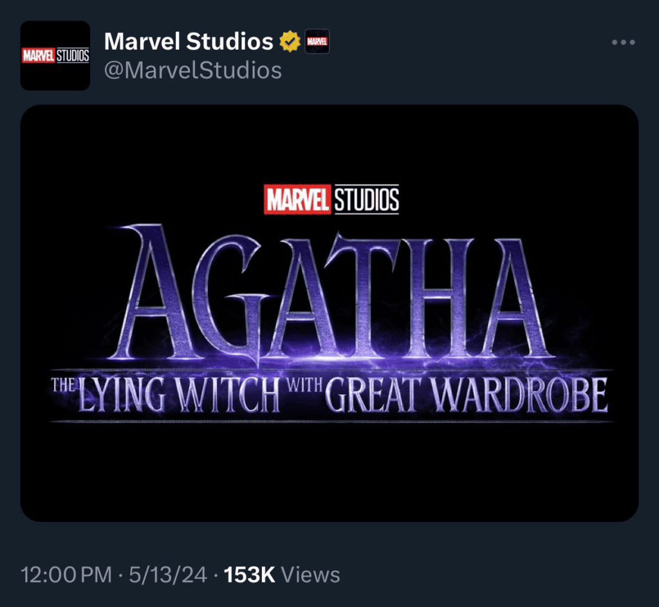Click the Marvel Studios display name
The image size is (659, 607).
189,42
